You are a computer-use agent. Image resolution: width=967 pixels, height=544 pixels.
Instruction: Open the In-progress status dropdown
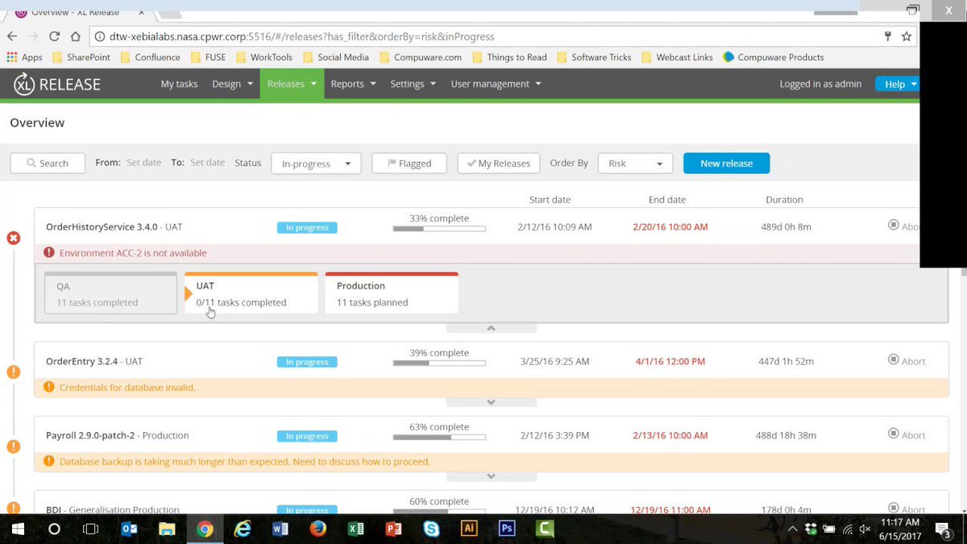point(315,163)
